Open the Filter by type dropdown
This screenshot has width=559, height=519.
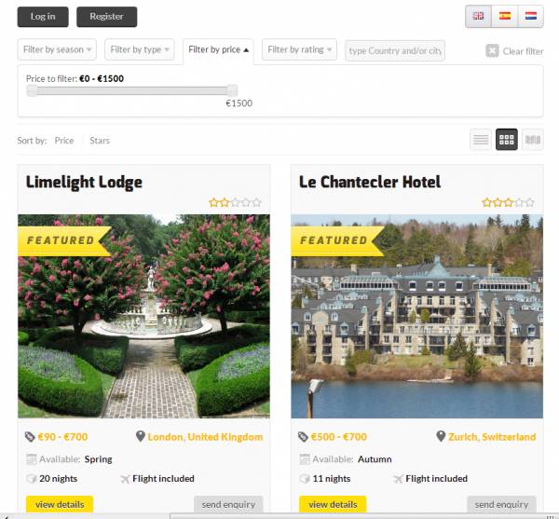pyautogui.click(x=140, y=49)
